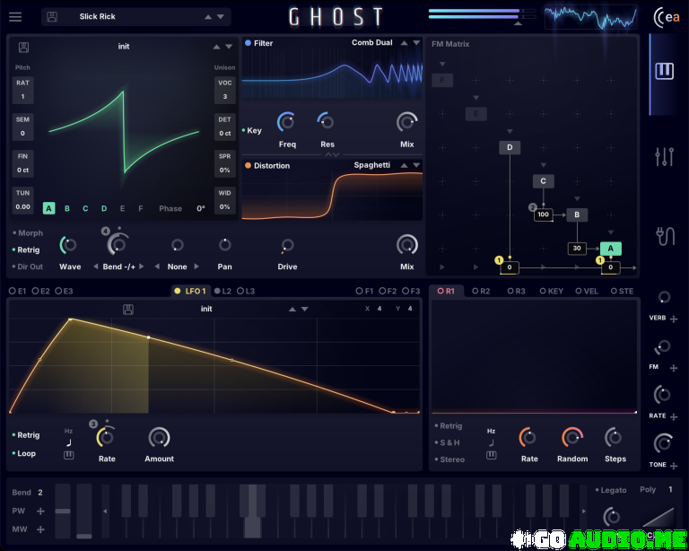689x551 pixels.
Task: Click the 100 modulation amount box
Action: tap(543, 214)
